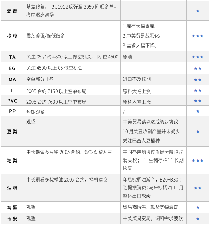Click the 2005 合约 7150 以上空单布局 cell
The height and width of the screenshot is (225, 210).
click(x=56, y=91)
